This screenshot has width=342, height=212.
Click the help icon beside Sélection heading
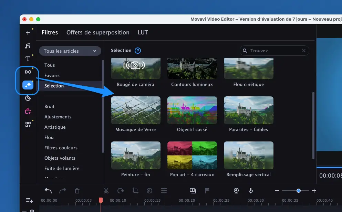(x=138, y=51)
